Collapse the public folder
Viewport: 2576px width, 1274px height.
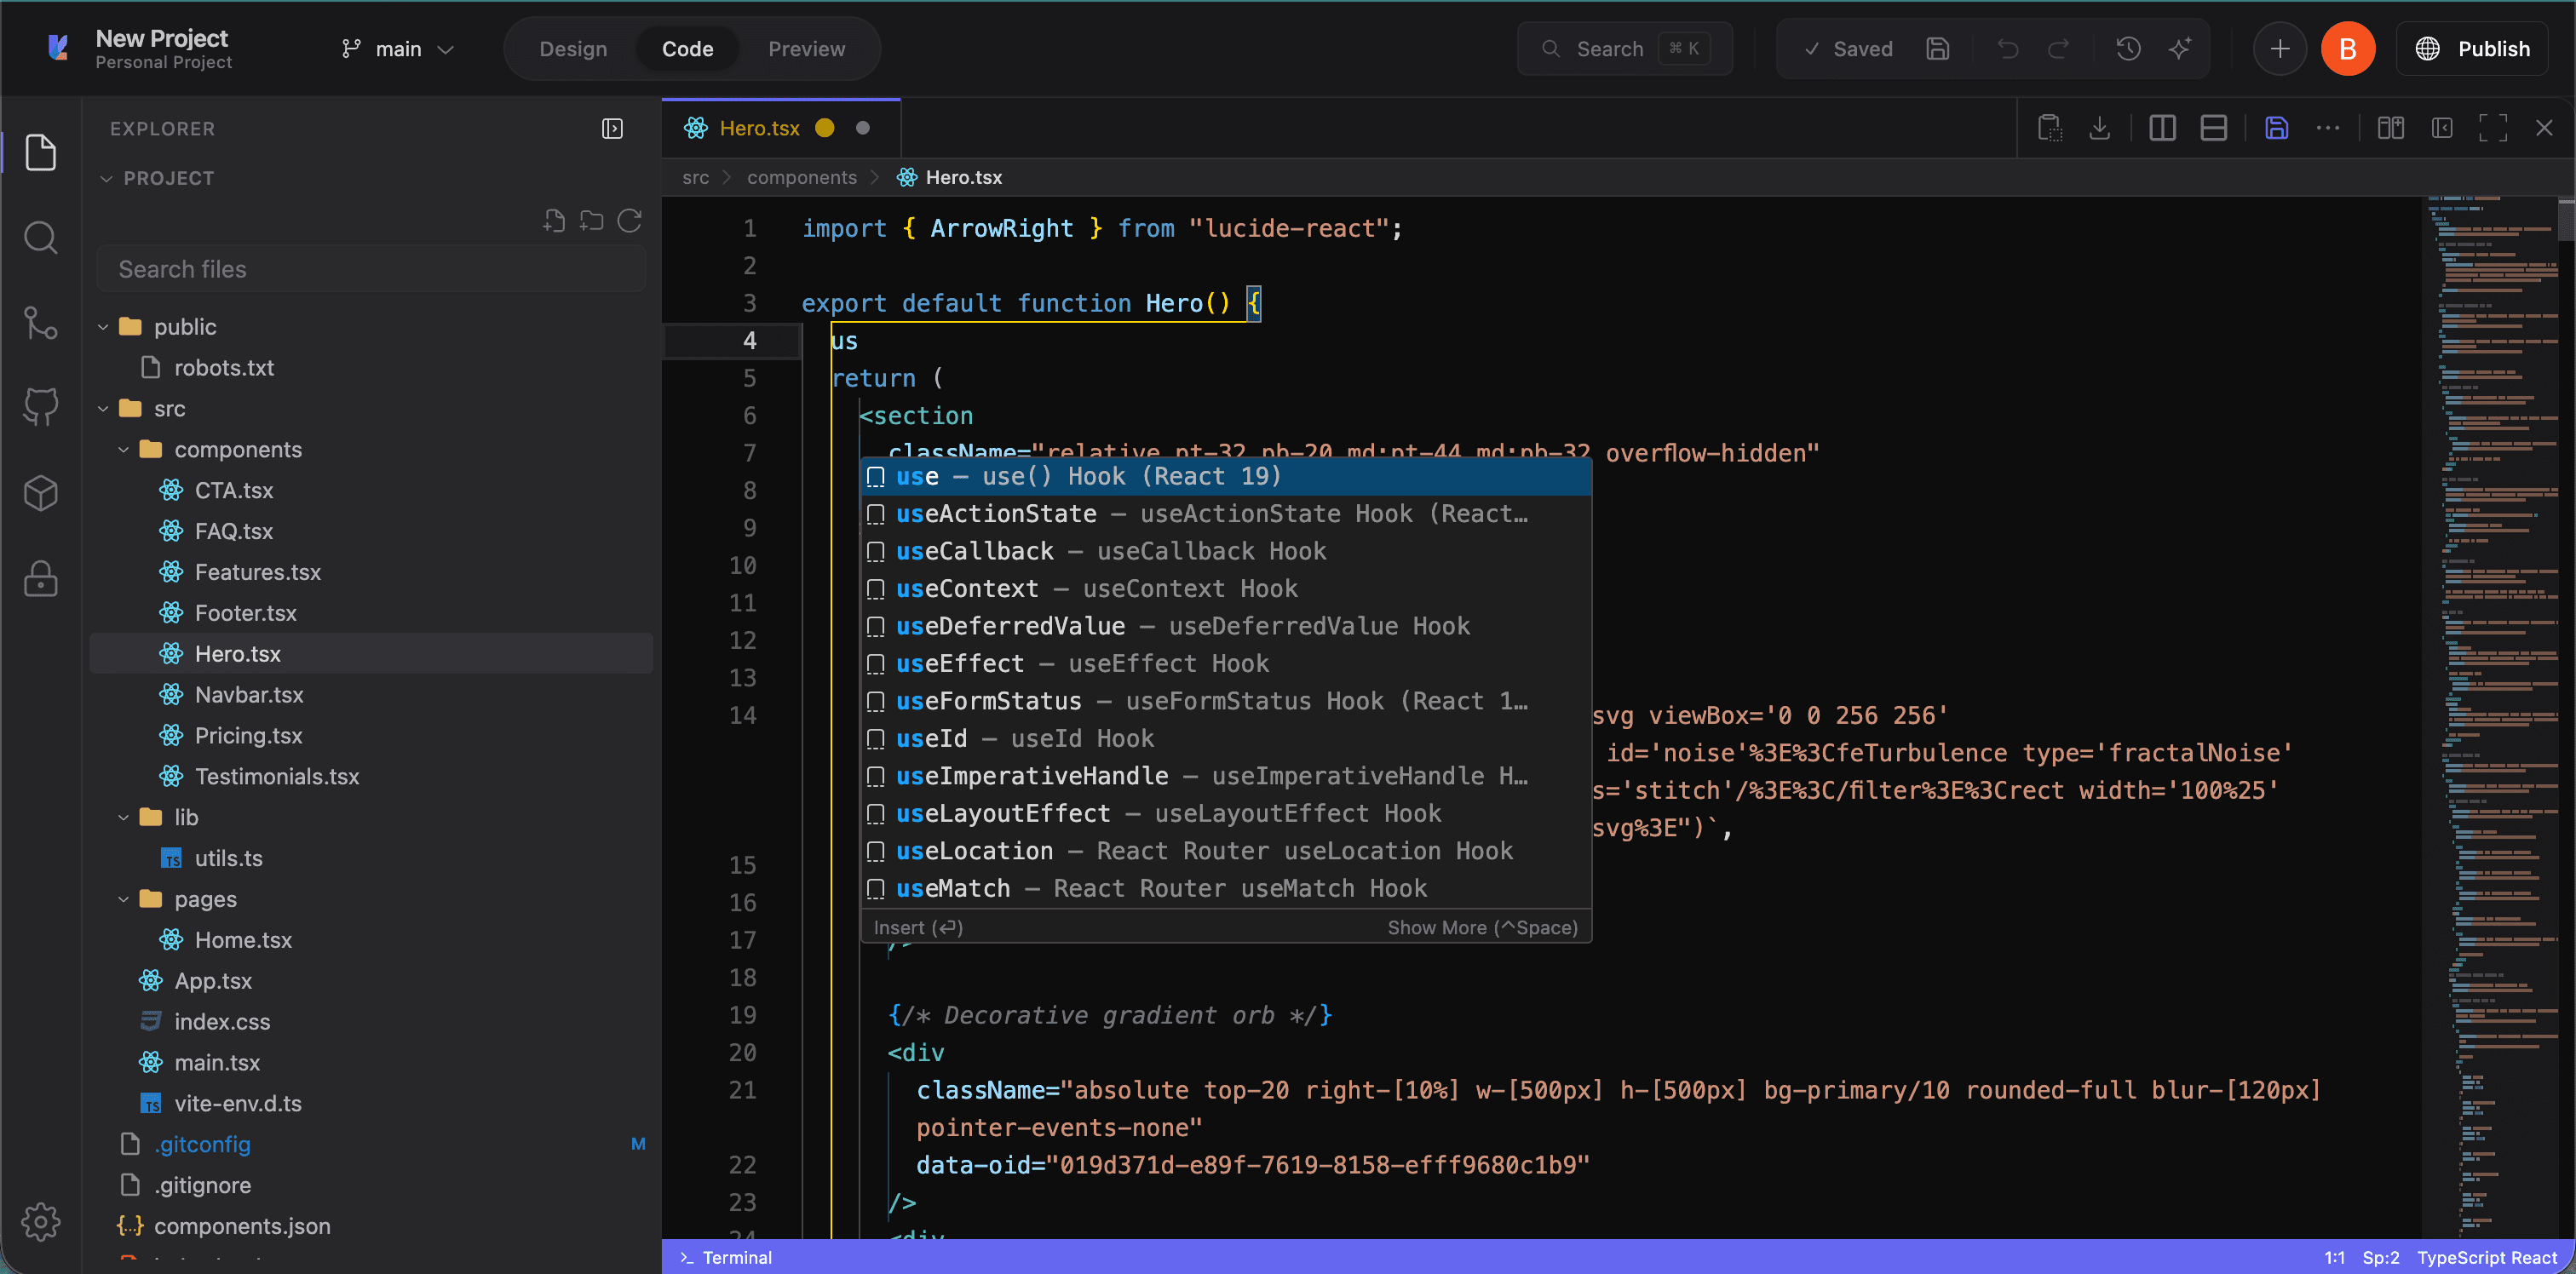point(103,327)
